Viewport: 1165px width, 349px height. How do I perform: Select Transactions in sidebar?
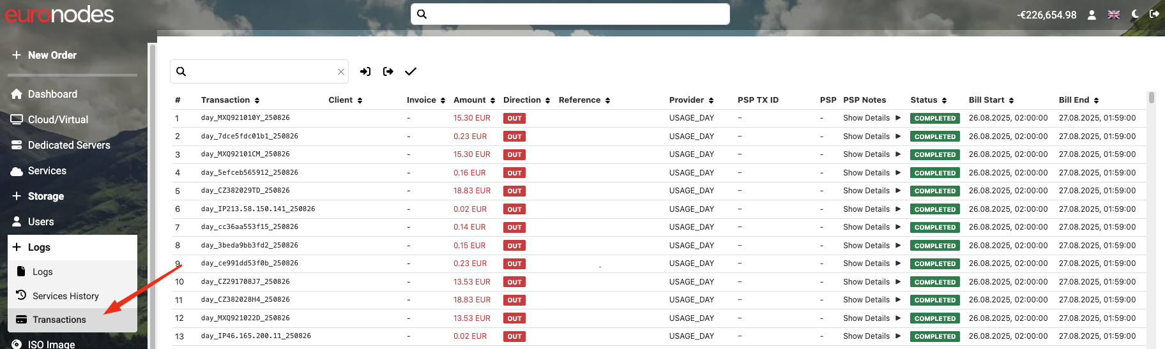click(72, 320)
